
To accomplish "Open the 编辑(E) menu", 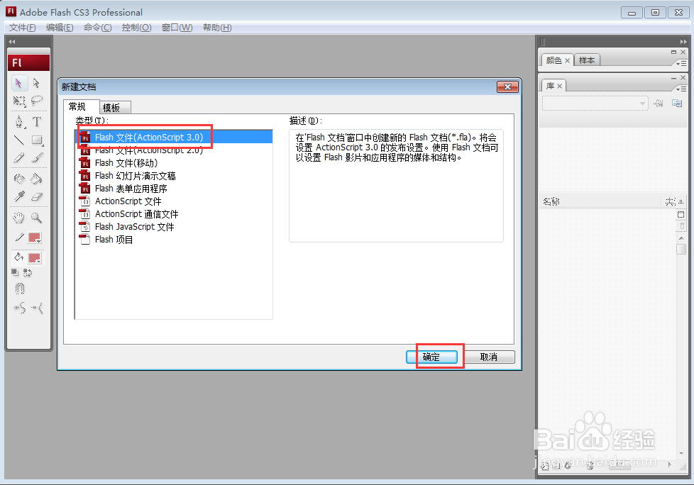I will click(x=60, y=28).
